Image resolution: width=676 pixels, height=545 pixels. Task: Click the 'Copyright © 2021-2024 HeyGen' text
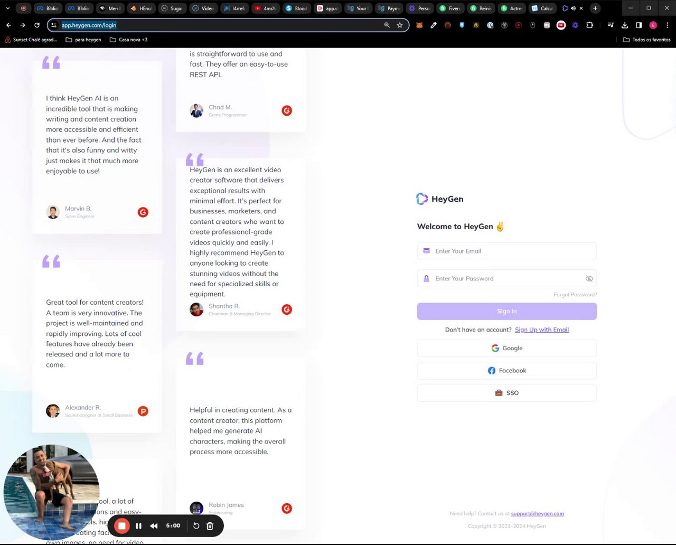(x=507, y=526)
